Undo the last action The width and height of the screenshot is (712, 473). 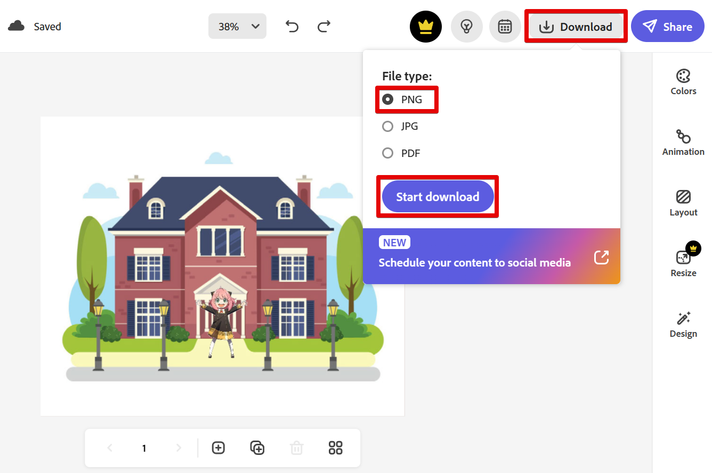[x=292, y=26]
